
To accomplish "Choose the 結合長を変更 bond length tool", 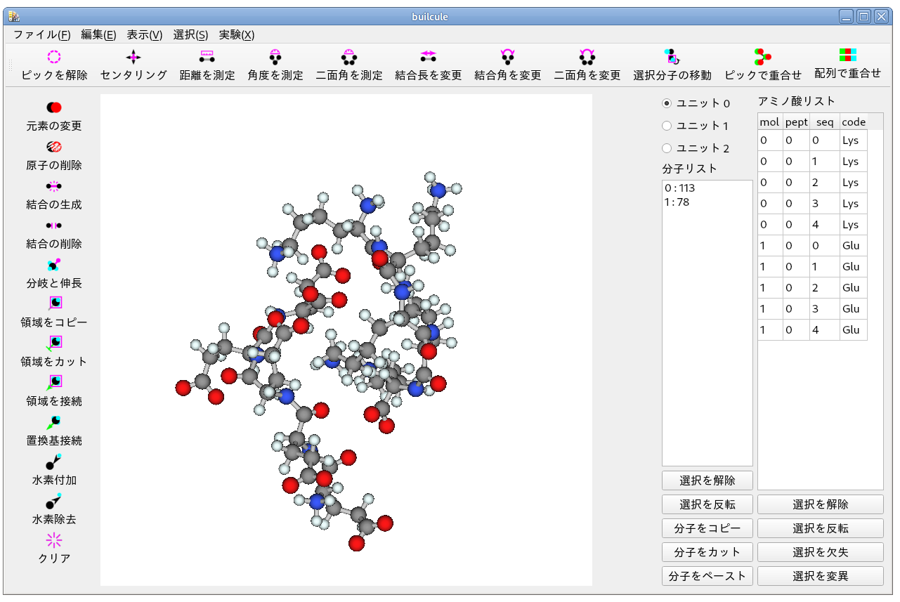I will tap(428, 58).
